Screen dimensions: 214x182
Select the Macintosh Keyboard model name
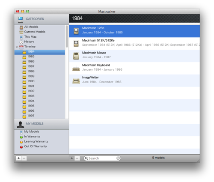[96, 65]
